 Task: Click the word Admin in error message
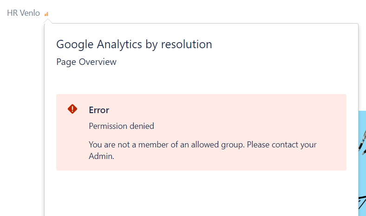pos(100,156)
